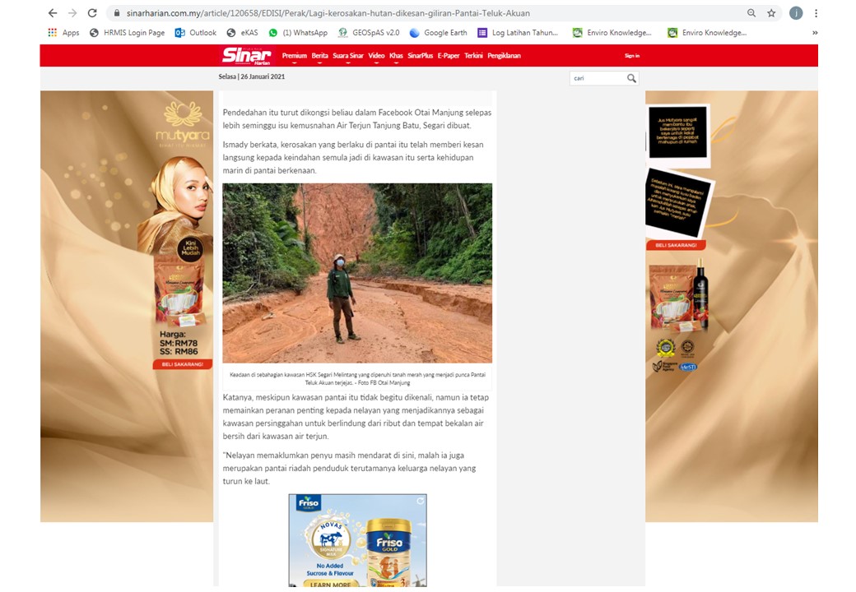Open the E-Paper section
This screenshot has height=592, width=856.
tap(449, 56)
